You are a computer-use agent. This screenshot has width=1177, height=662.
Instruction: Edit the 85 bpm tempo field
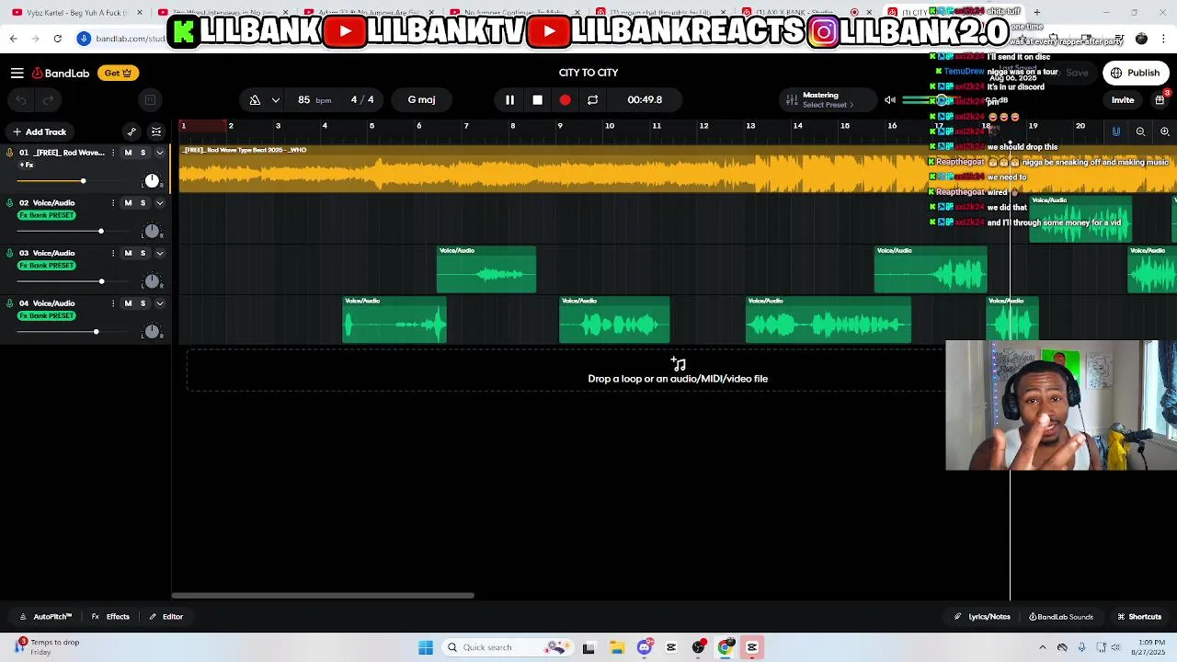coord(314,99)
